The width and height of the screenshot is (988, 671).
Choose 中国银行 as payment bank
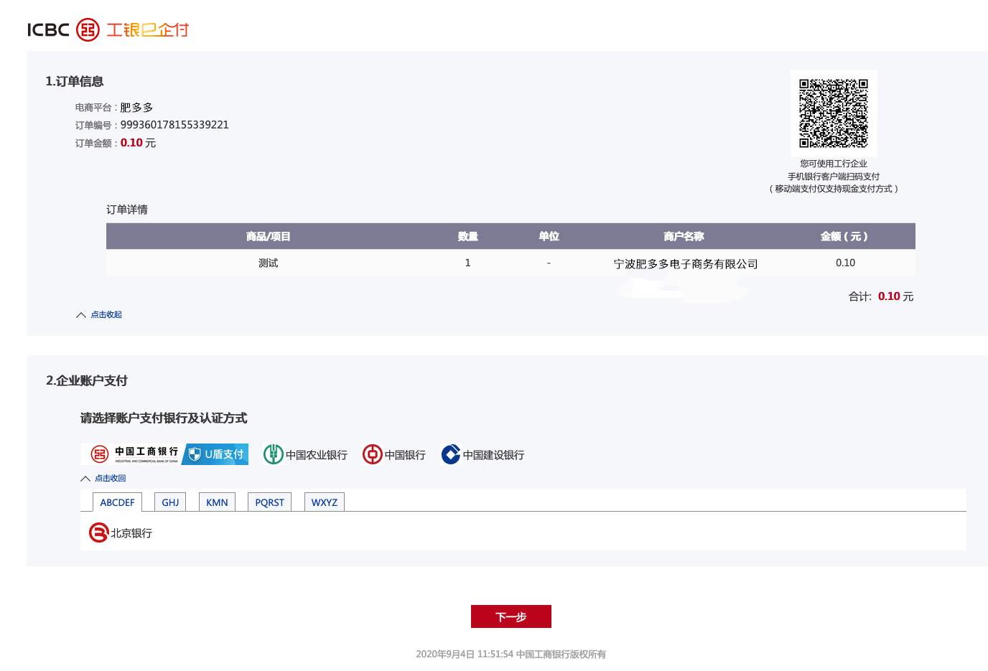click(394, 454)
